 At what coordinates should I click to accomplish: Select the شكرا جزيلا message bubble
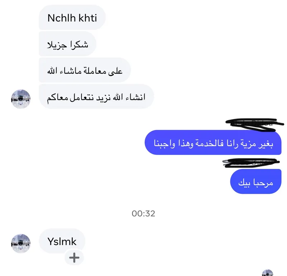click(67, 44)
